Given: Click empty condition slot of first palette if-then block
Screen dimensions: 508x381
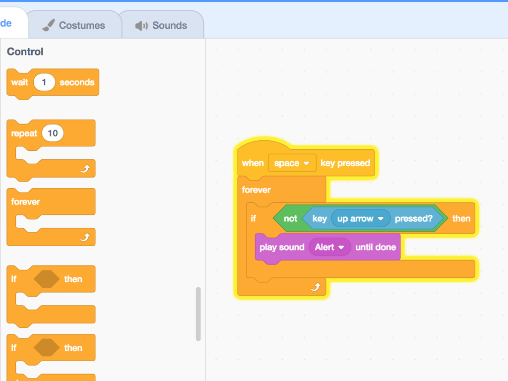Looking at the screenshot, I should click(46, 279).
